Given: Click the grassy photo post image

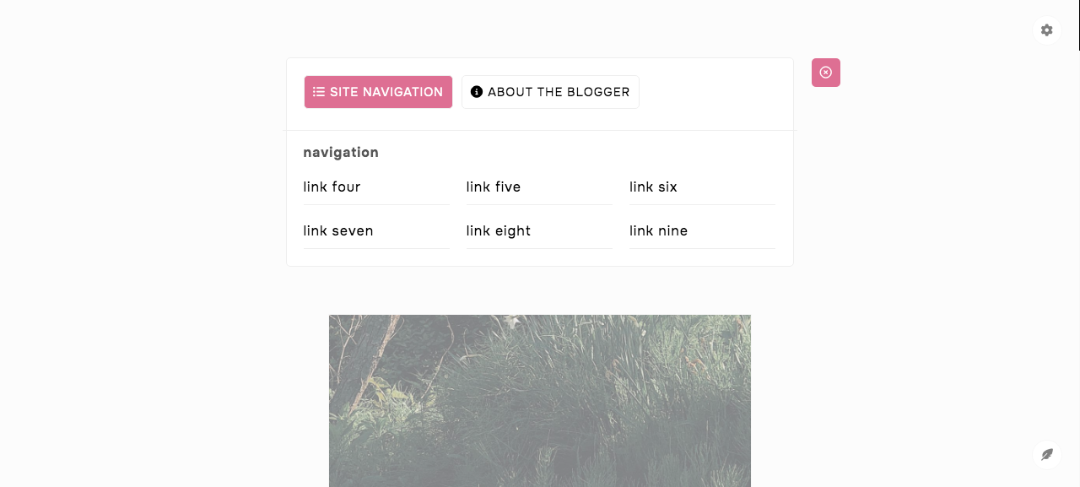Looking at the screenshot, I should click(540, 401).
